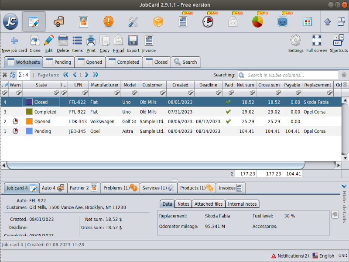Create a New job card

pos(14,44)
